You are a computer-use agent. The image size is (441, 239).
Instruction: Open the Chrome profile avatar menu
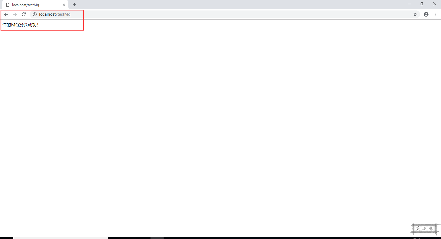click(426, 14)
